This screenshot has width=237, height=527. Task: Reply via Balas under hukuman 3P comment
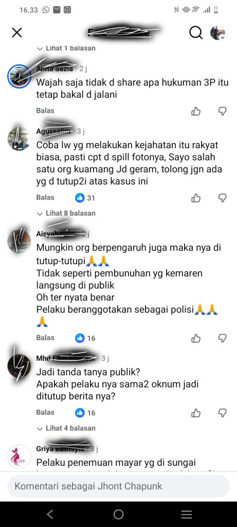click(45, 111)
